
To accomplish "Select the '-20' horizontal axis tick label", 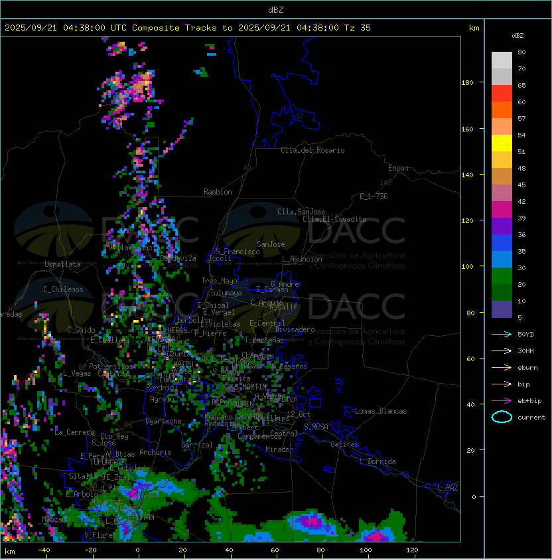I will point(90,550).
